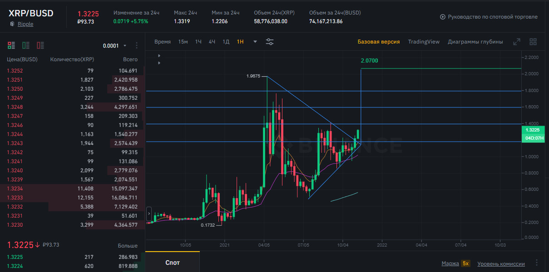The image size is (549, 272).
Task: Select the sell order at 1.3243
Action: pyautogui.click(x=72, y=143)
